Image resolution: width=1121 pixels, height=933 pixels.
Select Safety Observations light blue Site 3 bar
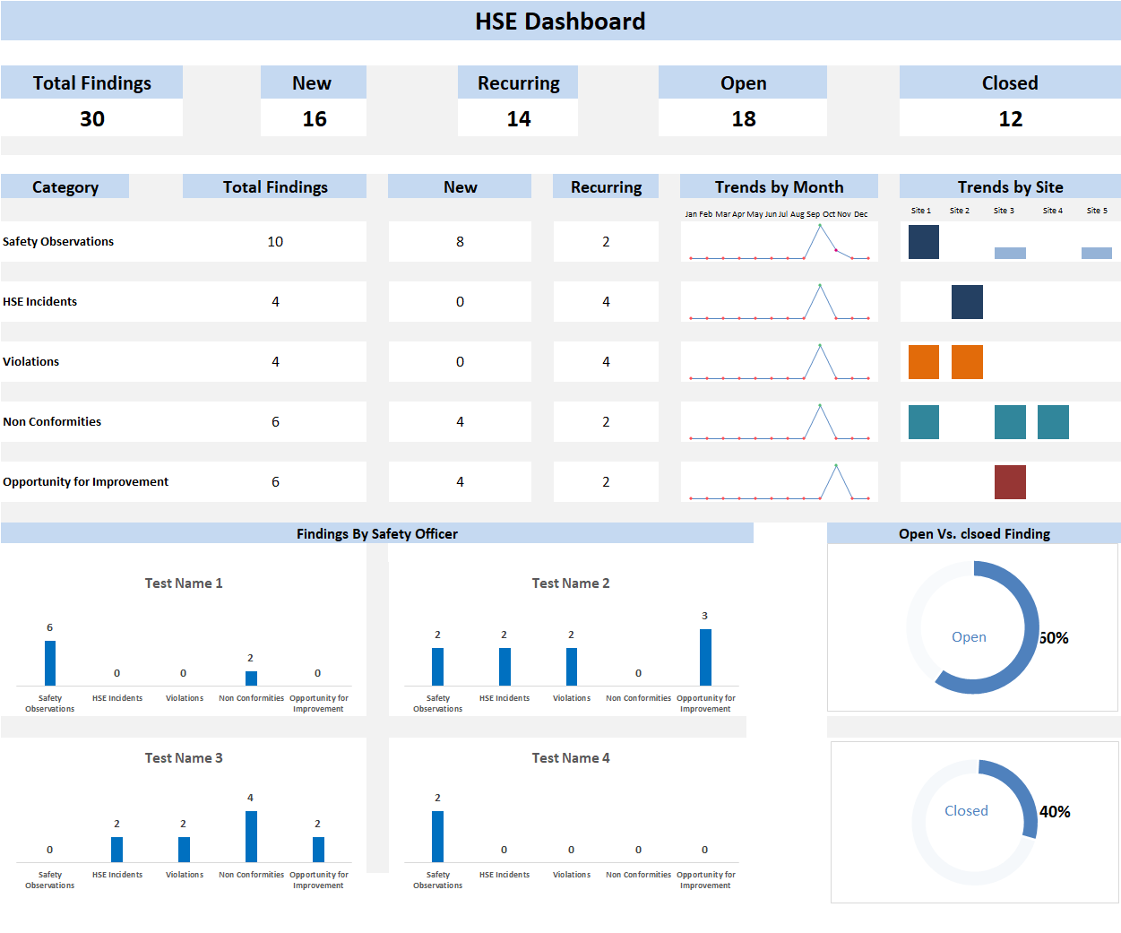point(1010,253)
